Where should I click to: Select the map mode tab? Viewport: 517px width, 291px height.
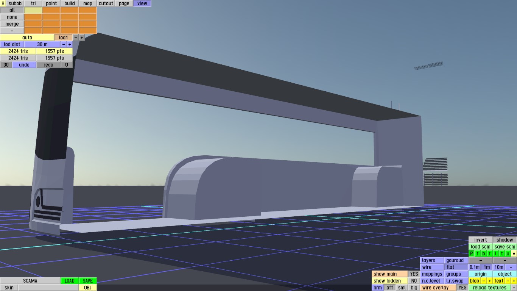tap(88, 3)
